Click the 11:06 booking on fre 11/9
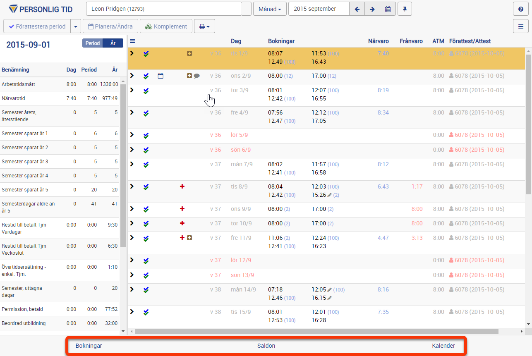 (276, 238)
